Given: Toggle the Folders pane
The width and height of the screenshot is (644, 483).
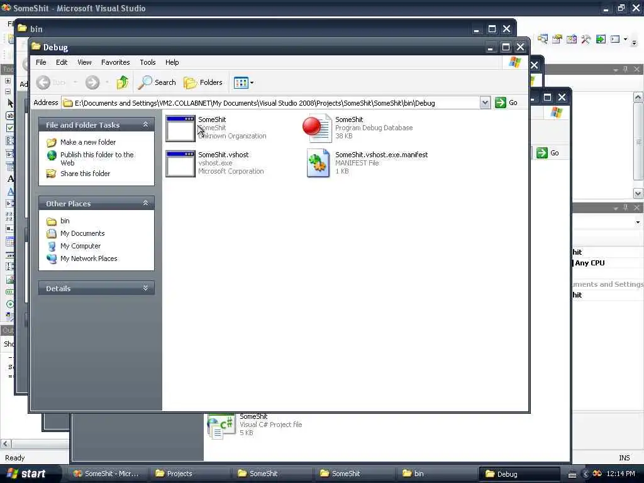Looking at the screenshot, I should tap(203, 82).
